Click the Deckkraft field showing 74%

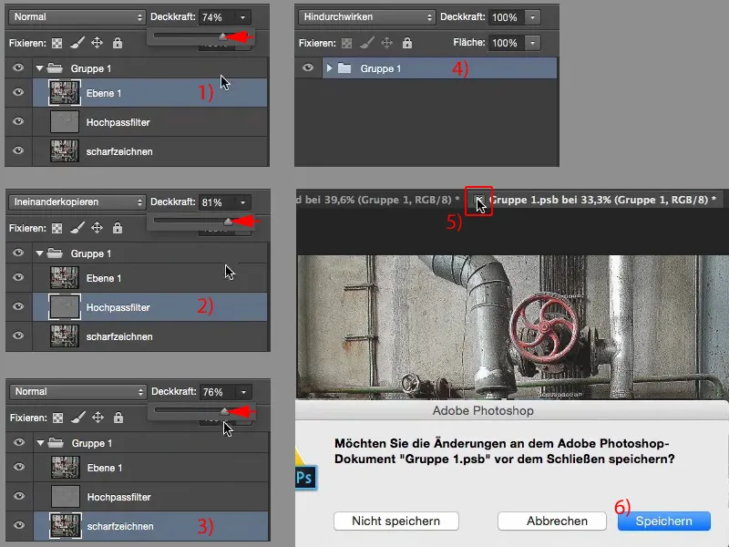(x=217, y=17)
